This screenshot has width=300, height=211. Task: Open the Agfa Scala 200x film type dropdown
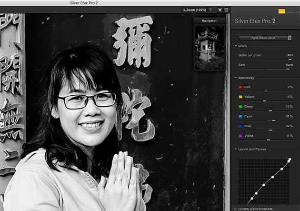click(x=265, y=38)
